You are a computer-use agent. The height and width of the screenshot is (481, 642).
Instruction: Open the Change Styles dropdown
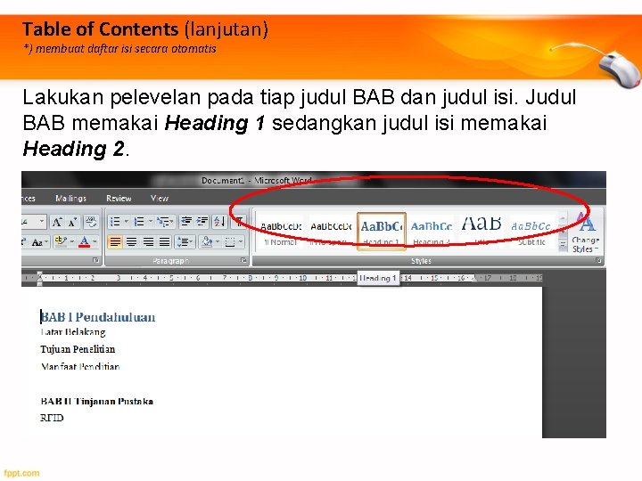(x=586, y=233)
